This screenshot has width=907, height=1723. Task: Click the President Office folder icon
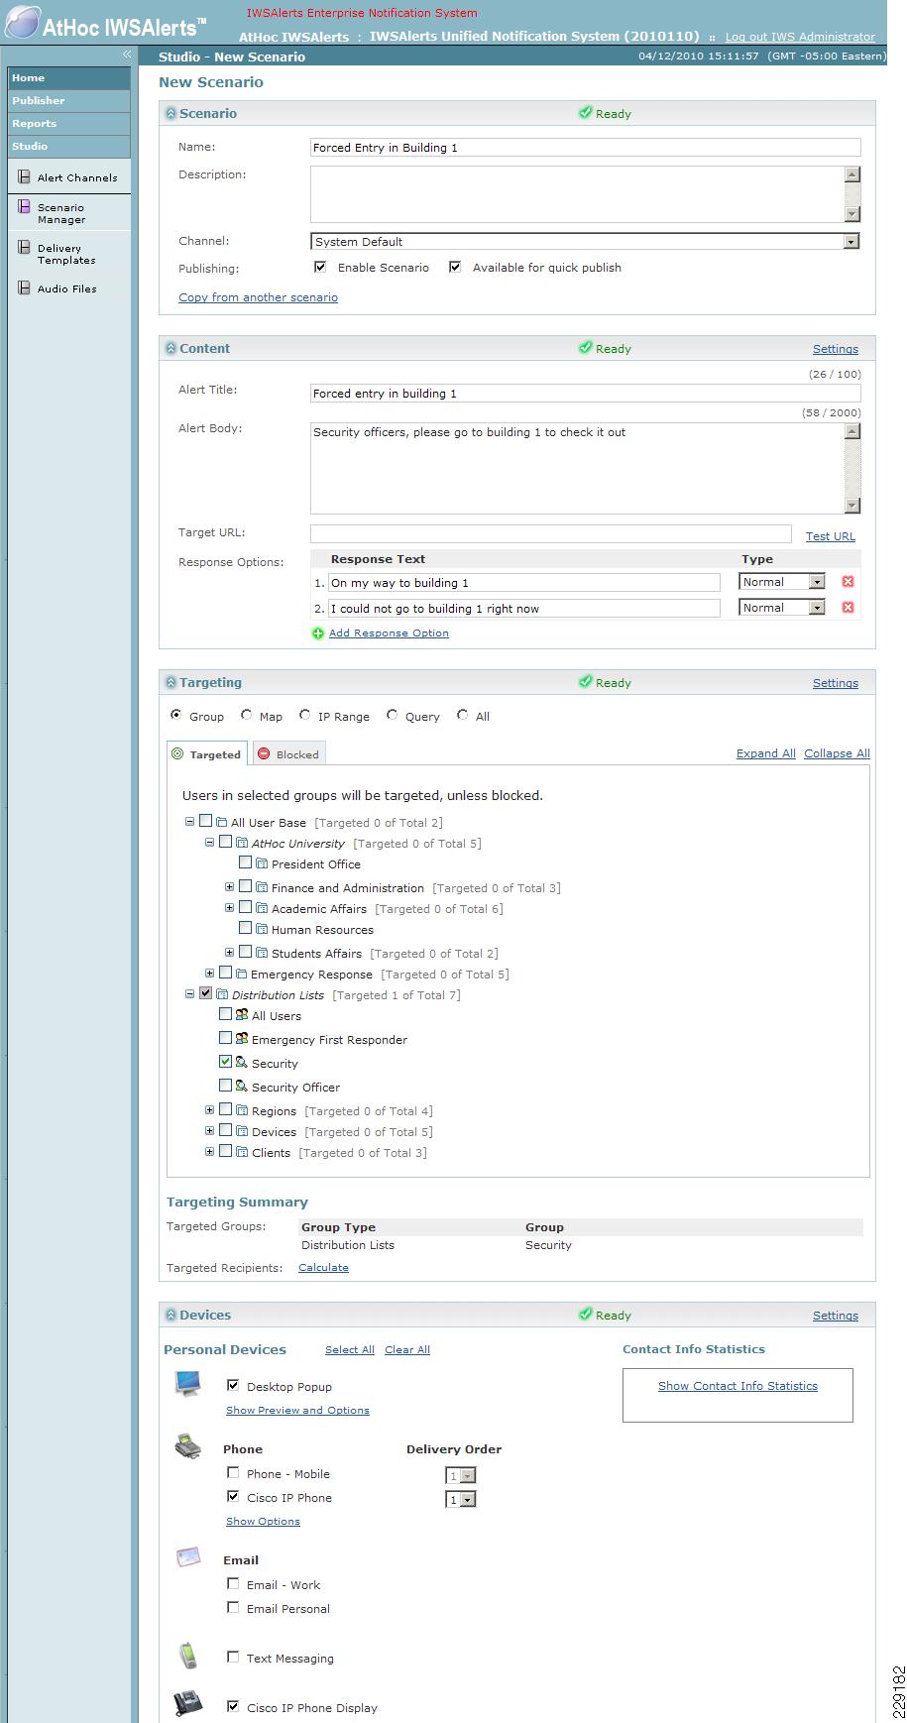pyautogui.click(x=262, y=863)
